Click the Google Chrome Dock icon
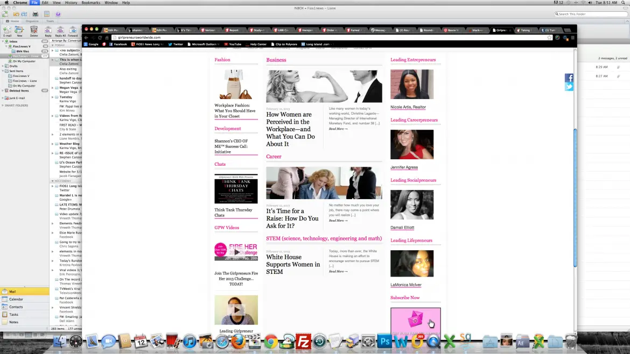Screen dimensions: 630x354 click(x=271, y=342)
